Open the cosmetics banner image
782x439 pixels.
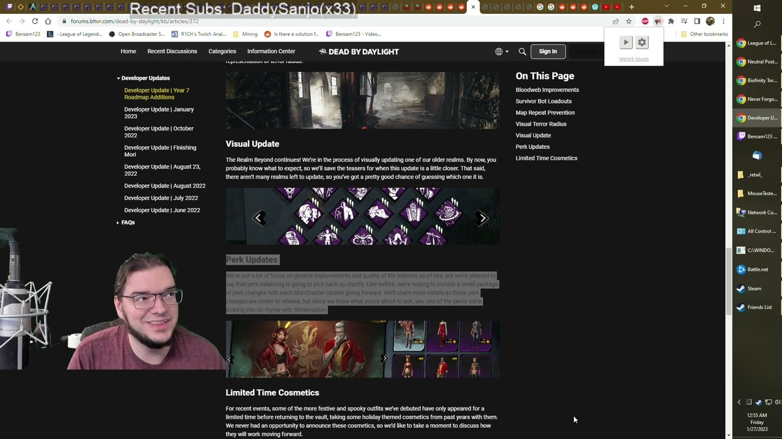(x=363, y=349)
